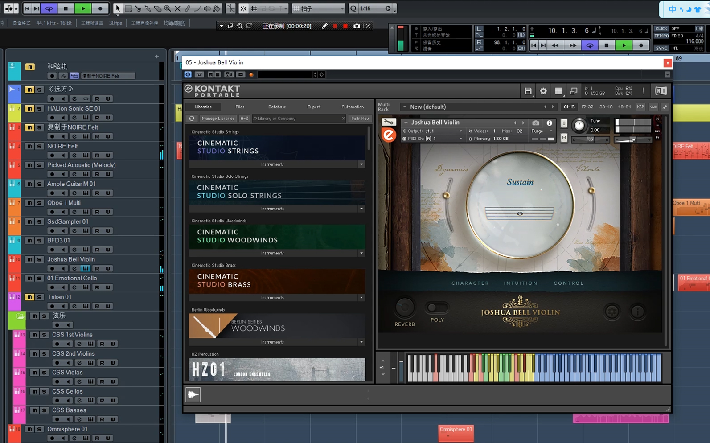Click the Instr Nav button
This screenshot has width=710, height=443.
[360, 119]
